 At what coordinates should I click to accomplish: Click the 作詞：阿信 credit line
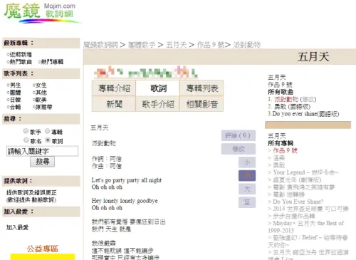[107, 159]
